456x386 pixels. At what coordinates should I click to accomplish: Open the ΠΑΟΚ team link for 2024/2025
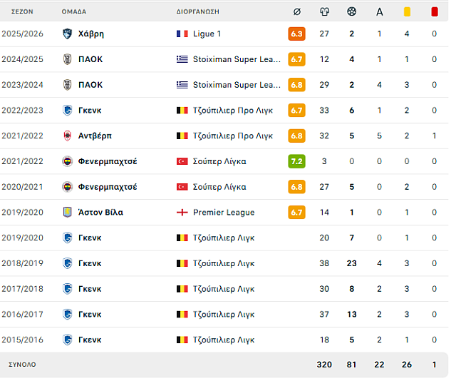tap(90, 59)
